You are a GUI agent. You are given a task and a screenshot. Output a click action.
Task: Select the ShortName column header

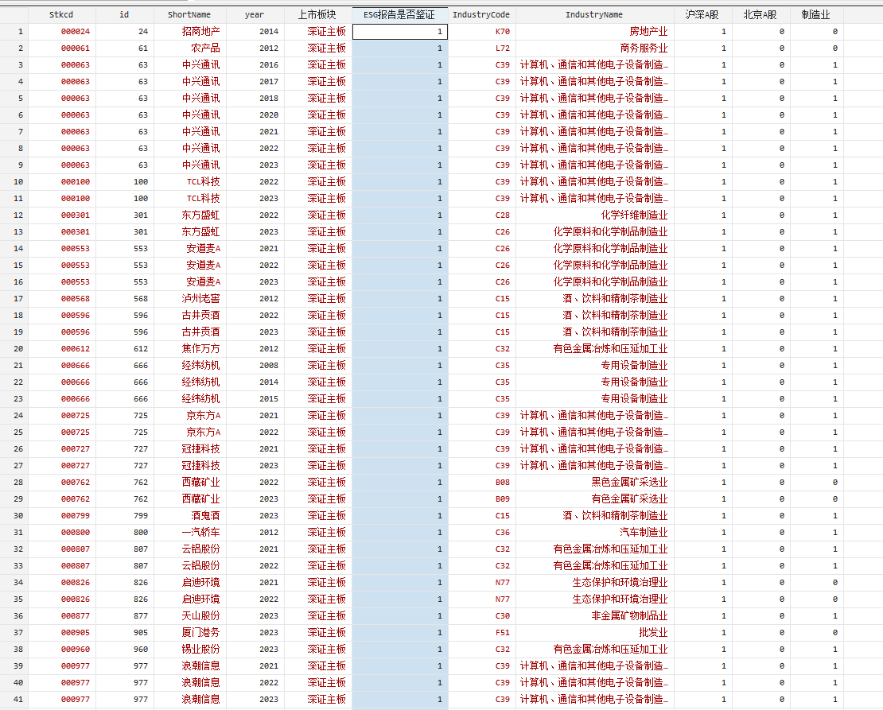click(x=189, y=14)
